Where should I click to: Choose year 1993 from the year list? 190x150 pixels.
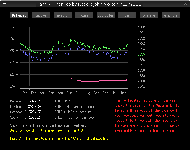pyautogui.click(x=141, y=44)
